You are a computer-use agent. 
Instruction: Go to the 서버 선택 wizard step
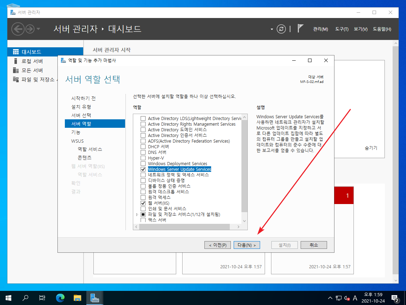tap(81, 115)
